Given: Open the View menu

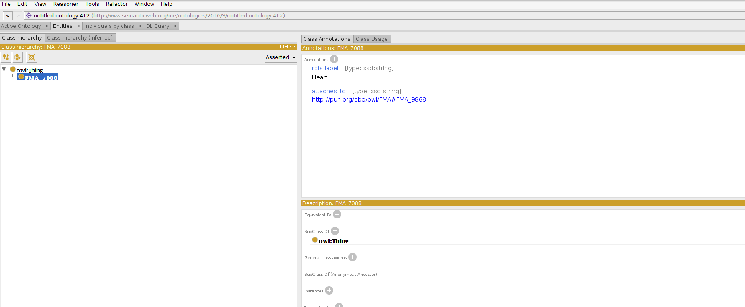Looking at the screenshot, I should [x=40, y=4].
